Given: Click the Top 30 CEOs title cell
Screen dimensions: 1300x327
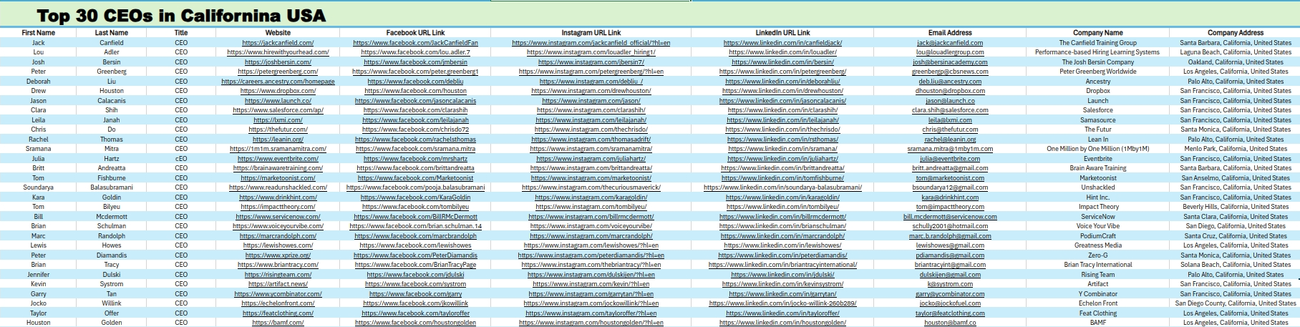Looking at the screenshot, I should (x=181, y=16).
